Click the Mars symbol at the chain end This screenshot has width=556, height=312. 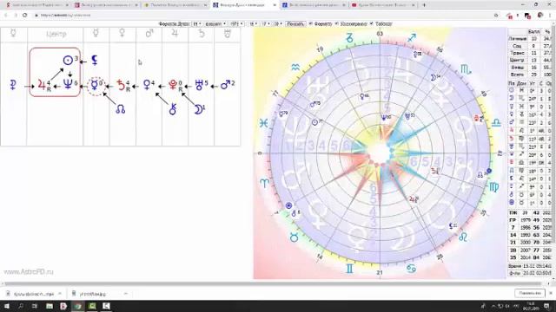coord(225,85)
